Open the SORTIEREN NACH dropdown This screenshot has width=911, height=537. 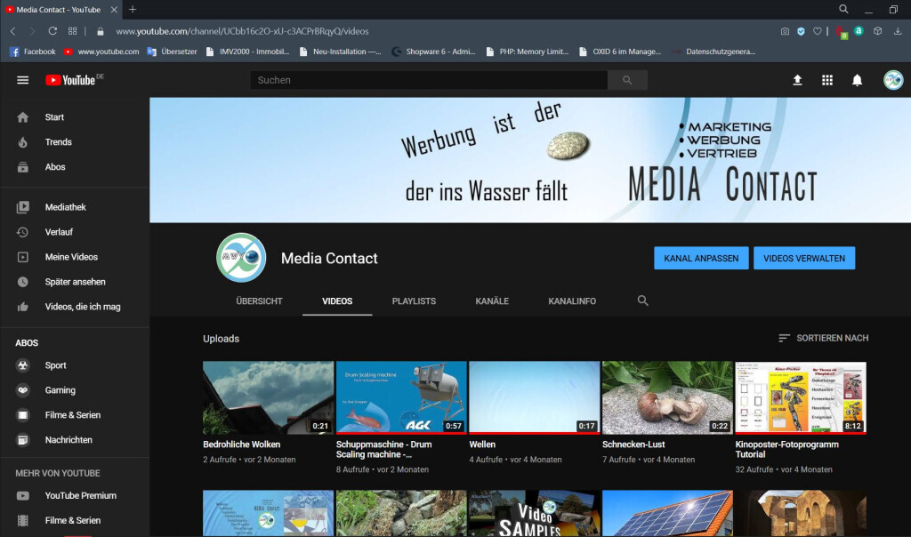point(824,338)
